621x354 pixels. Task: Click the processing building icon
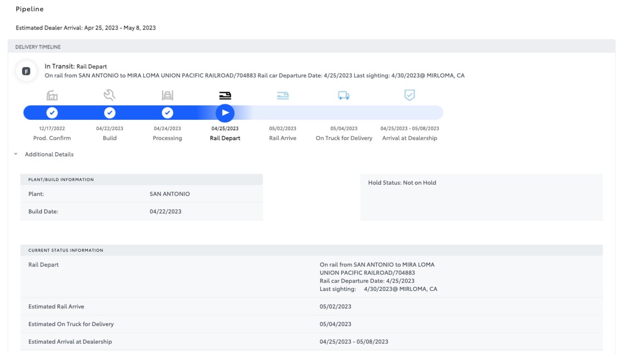coord(168,96)
